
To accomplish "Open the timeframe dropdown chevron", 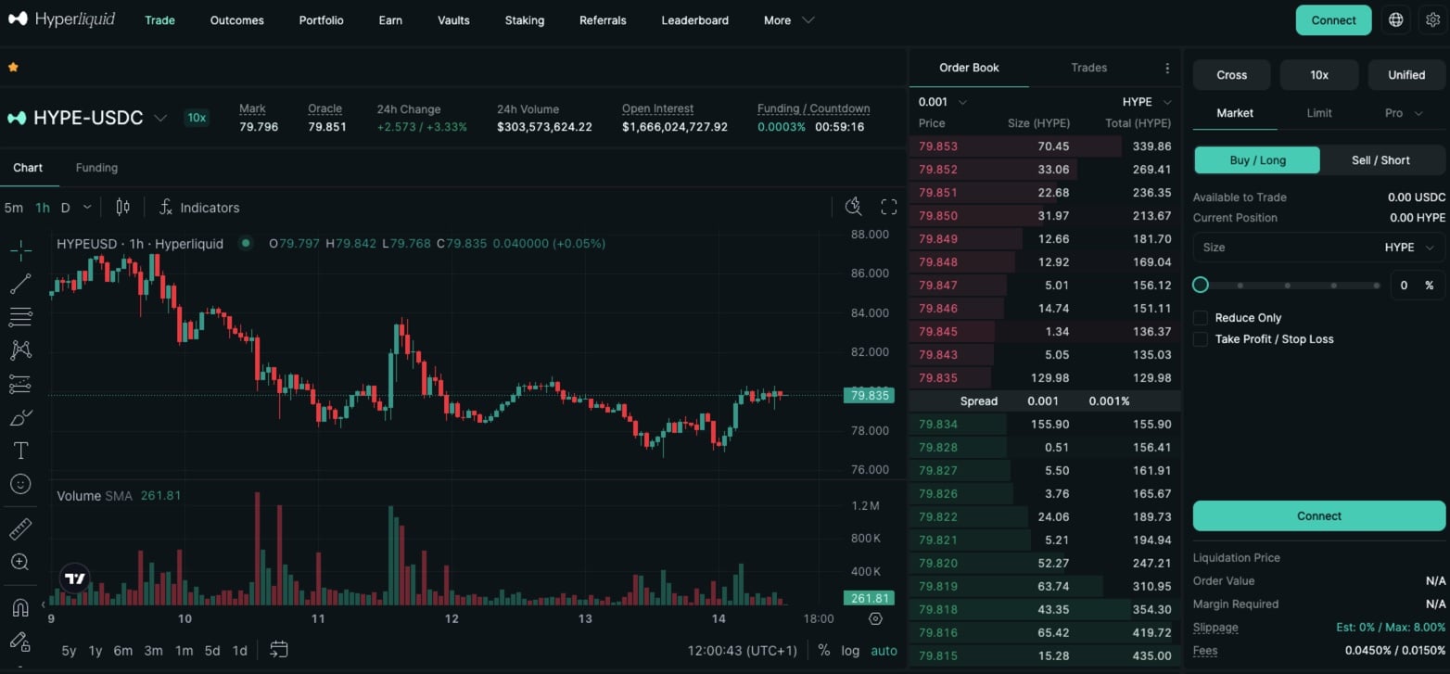I will (x=87, y=207).
